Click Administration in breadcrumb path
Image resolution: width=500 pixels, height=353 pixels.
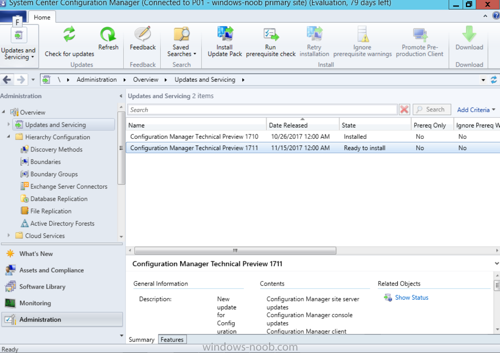[x=96, y=80]
